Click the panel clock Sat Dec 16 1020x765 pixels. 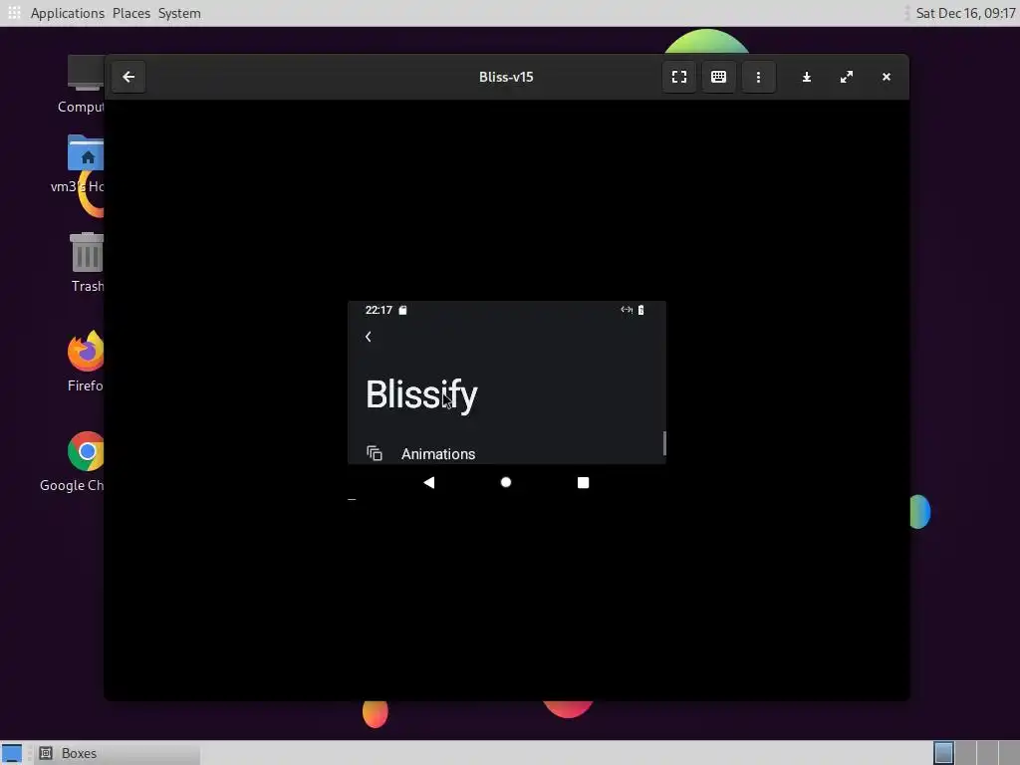point(965,13)
